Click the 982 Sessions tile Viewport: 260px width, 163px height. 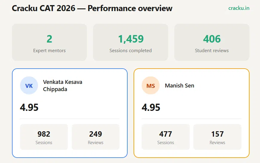(x=44, y=137)
